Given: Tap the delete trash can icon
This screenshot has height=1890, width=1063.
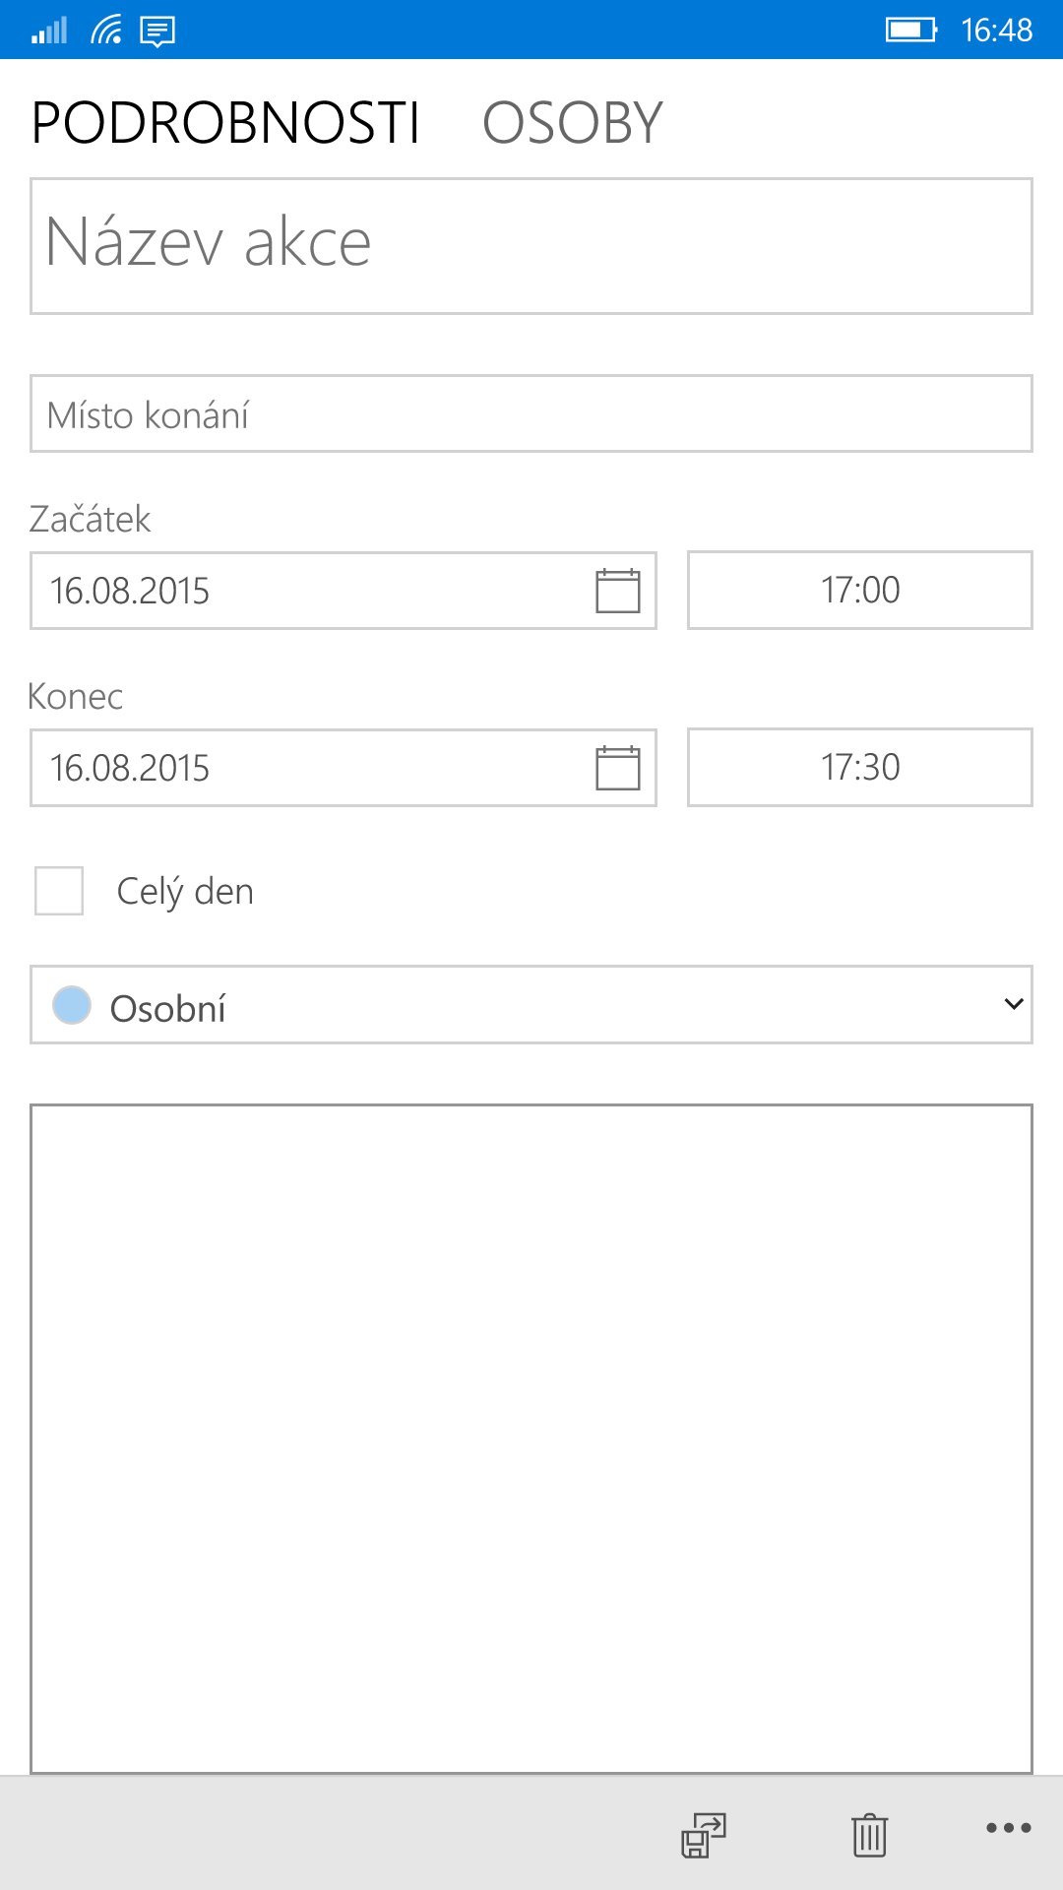Looking at the screenshot, I should (869, 1835).
